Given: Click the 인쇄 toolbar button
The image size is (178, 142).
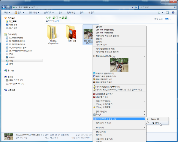Looking at the screenshot, I should 61,12.
